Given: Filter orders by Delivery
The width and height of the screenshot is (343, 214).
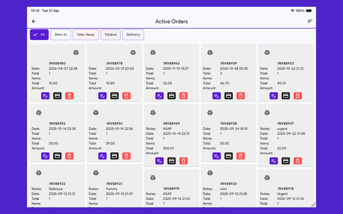Looking at the screenshot, I should coord(133,35).
